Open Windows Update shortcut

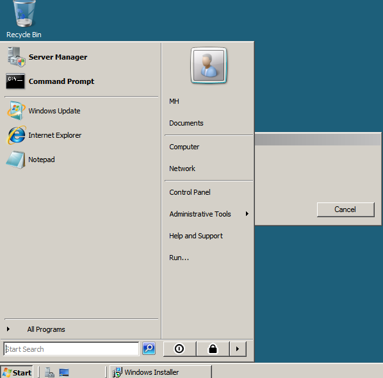coord(81,111)
